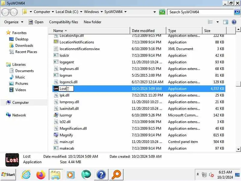The height and width of the screenshot is (181, 241).
Task: Click the Search SysWOW64 field
Action: coord(201,12)
